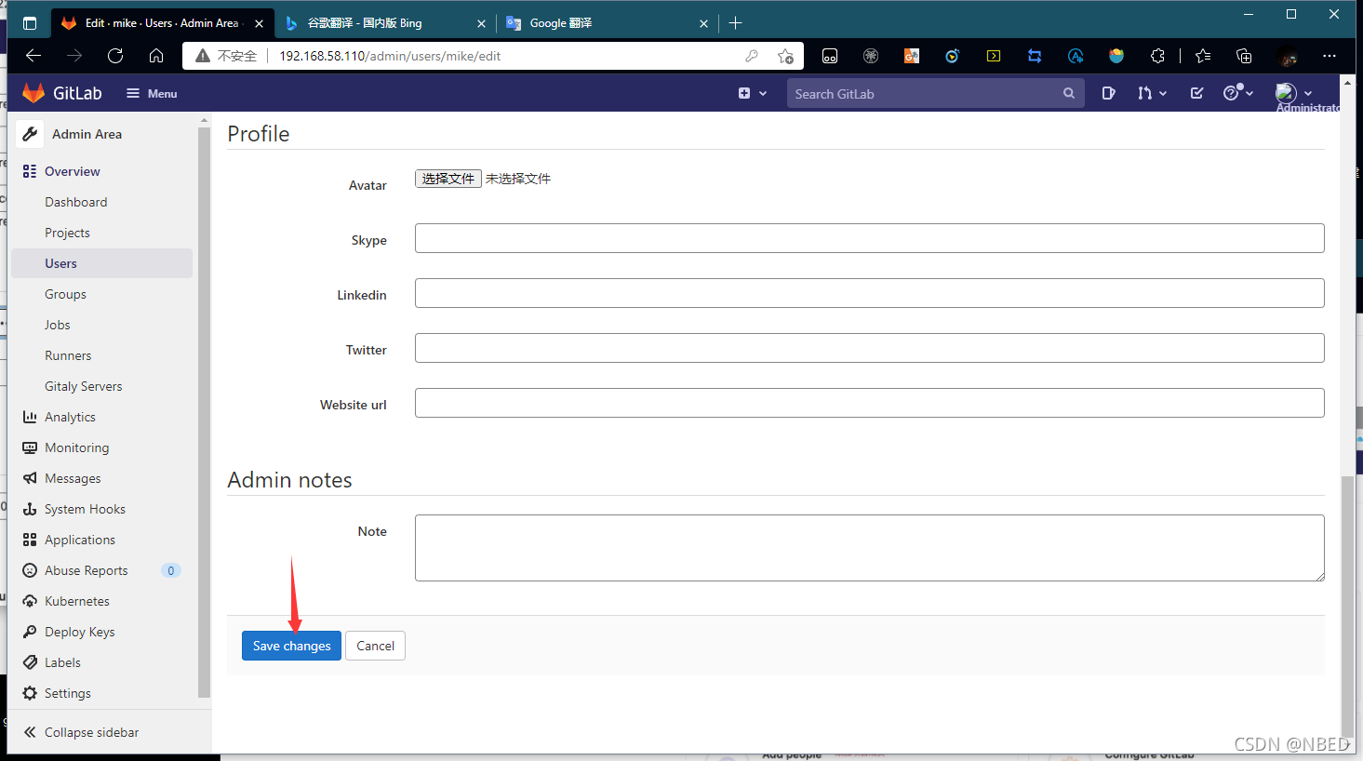This screenshot has height=761, width=1363.
Task: Open the GitLab issues list icon
Action: pos(1108,93)
